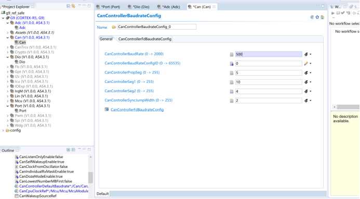
Task: Click the icon left of CanControllerSyncJumpWidth field
Action: tap(232, 101)
